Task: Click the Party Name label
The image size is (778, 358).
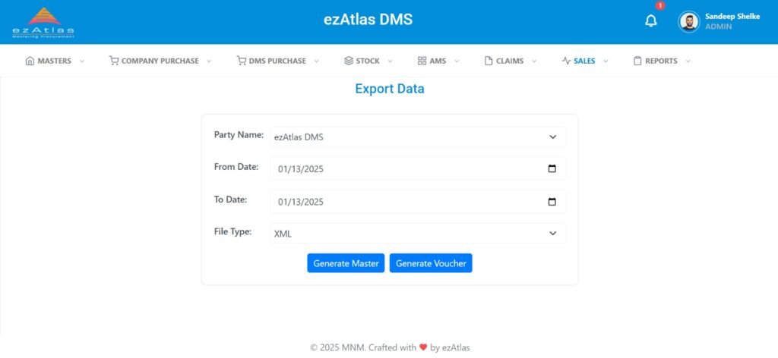Action: (x=239, y=135)
